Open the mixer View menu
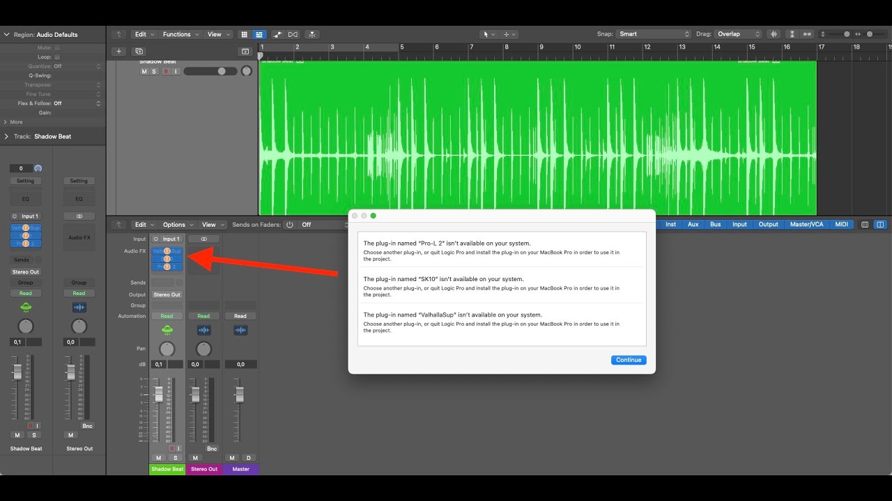 tap(212, 225)
